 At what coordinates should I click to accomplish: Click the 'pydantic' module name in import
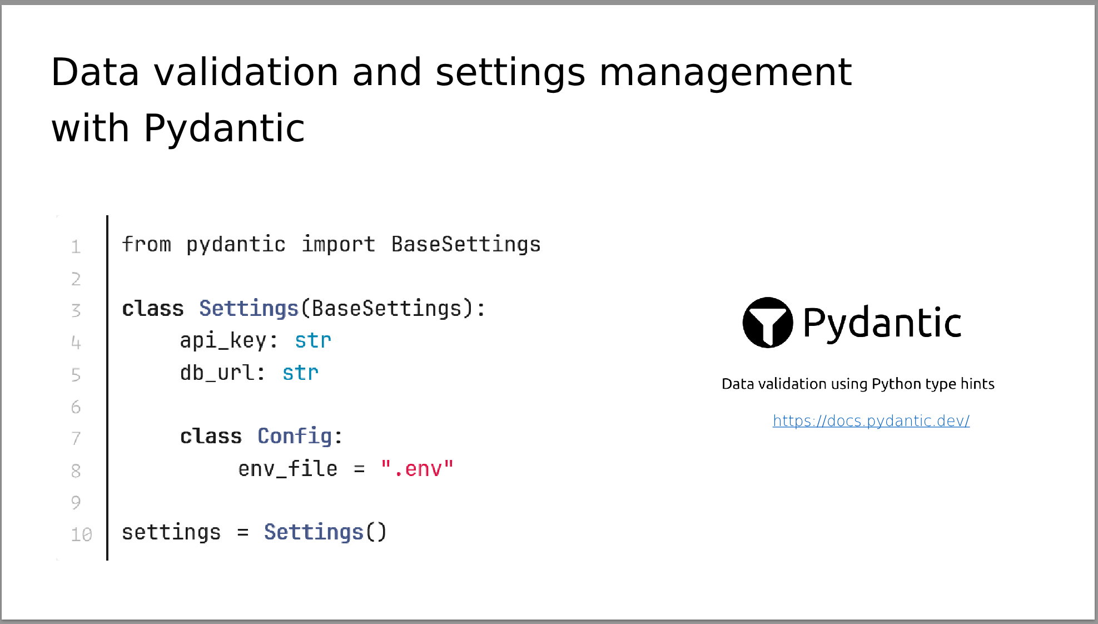[236, 245]
